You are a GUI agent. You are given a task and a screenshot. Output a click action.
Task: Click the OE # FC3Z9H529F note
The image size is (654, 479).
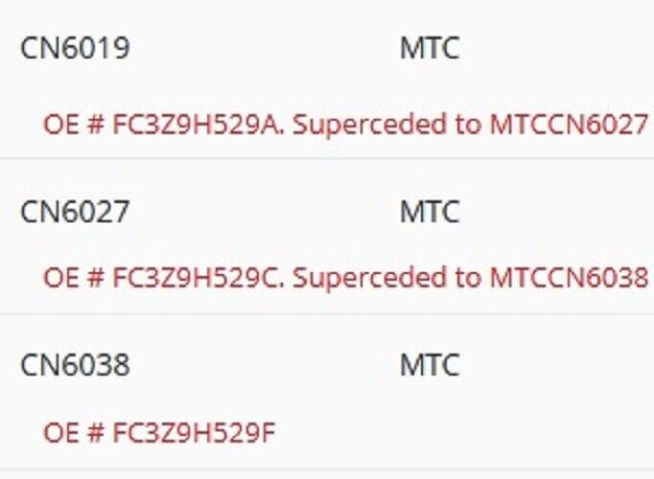(x=159, y=432)
